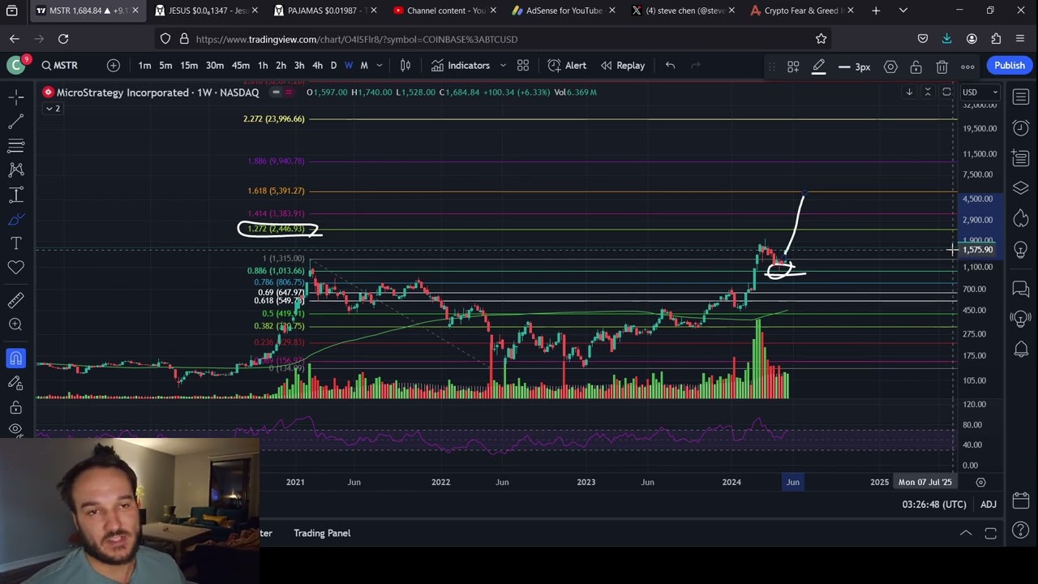Click the redo arrow
The image size is (1038, 584).
click(x=695, y=66)
